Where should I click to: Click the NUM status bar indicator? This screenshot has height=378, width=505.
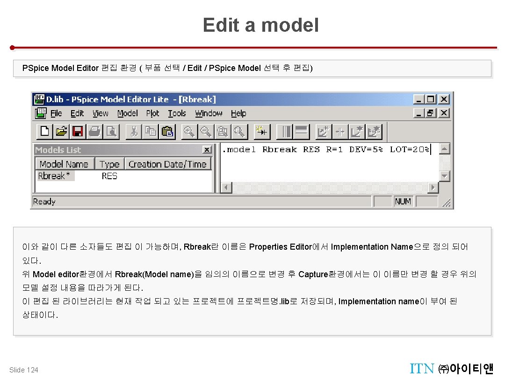click(403, 202)
